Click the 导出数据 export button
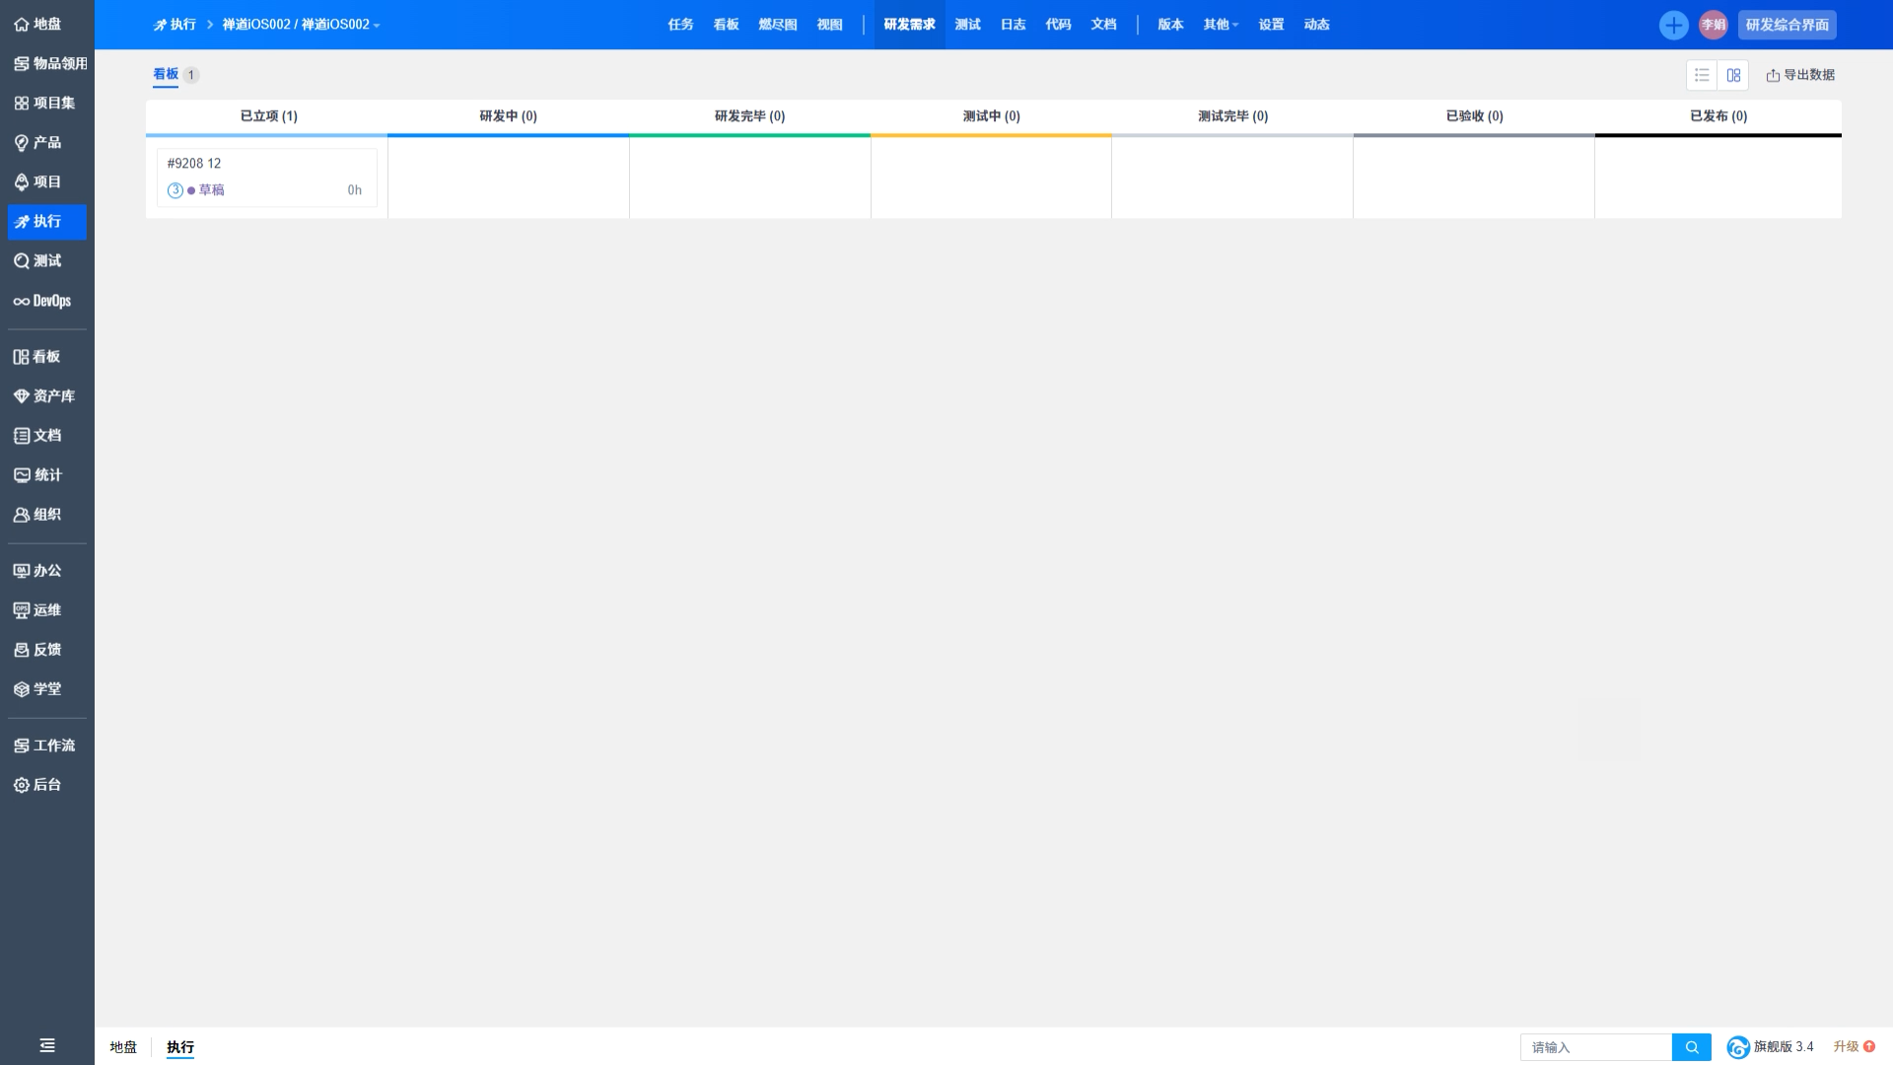The image size is (1893, 1065). pyautogui.click(x=1800, y=75)
